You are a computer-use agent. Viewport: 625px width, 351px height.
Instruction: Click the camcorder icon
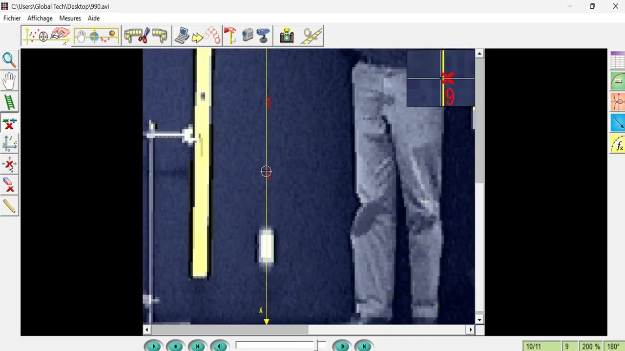point(248,36)
